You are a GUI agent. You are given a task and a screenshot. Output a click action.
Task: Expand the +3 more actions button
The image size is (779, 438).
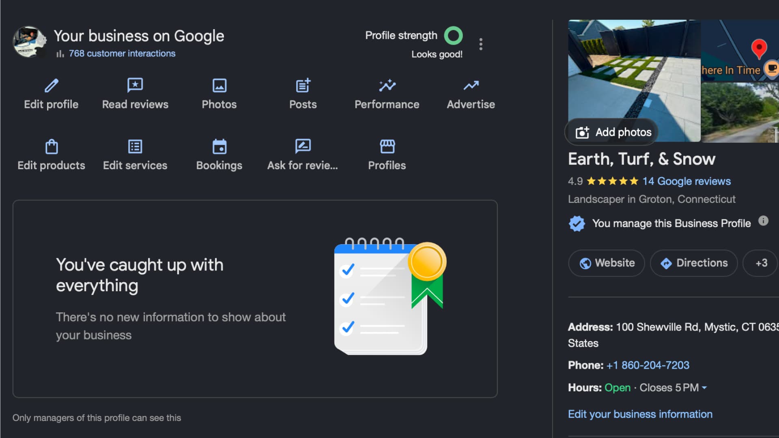coord(761,263)
